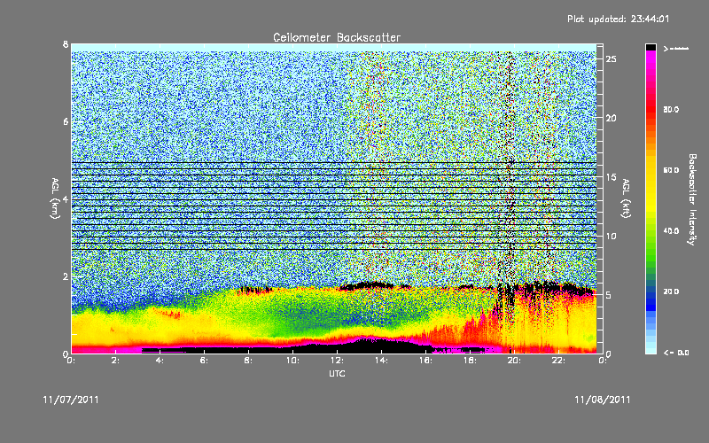
Task: Click the "UTC" time axis label
Action: click(x=337, y=373)
